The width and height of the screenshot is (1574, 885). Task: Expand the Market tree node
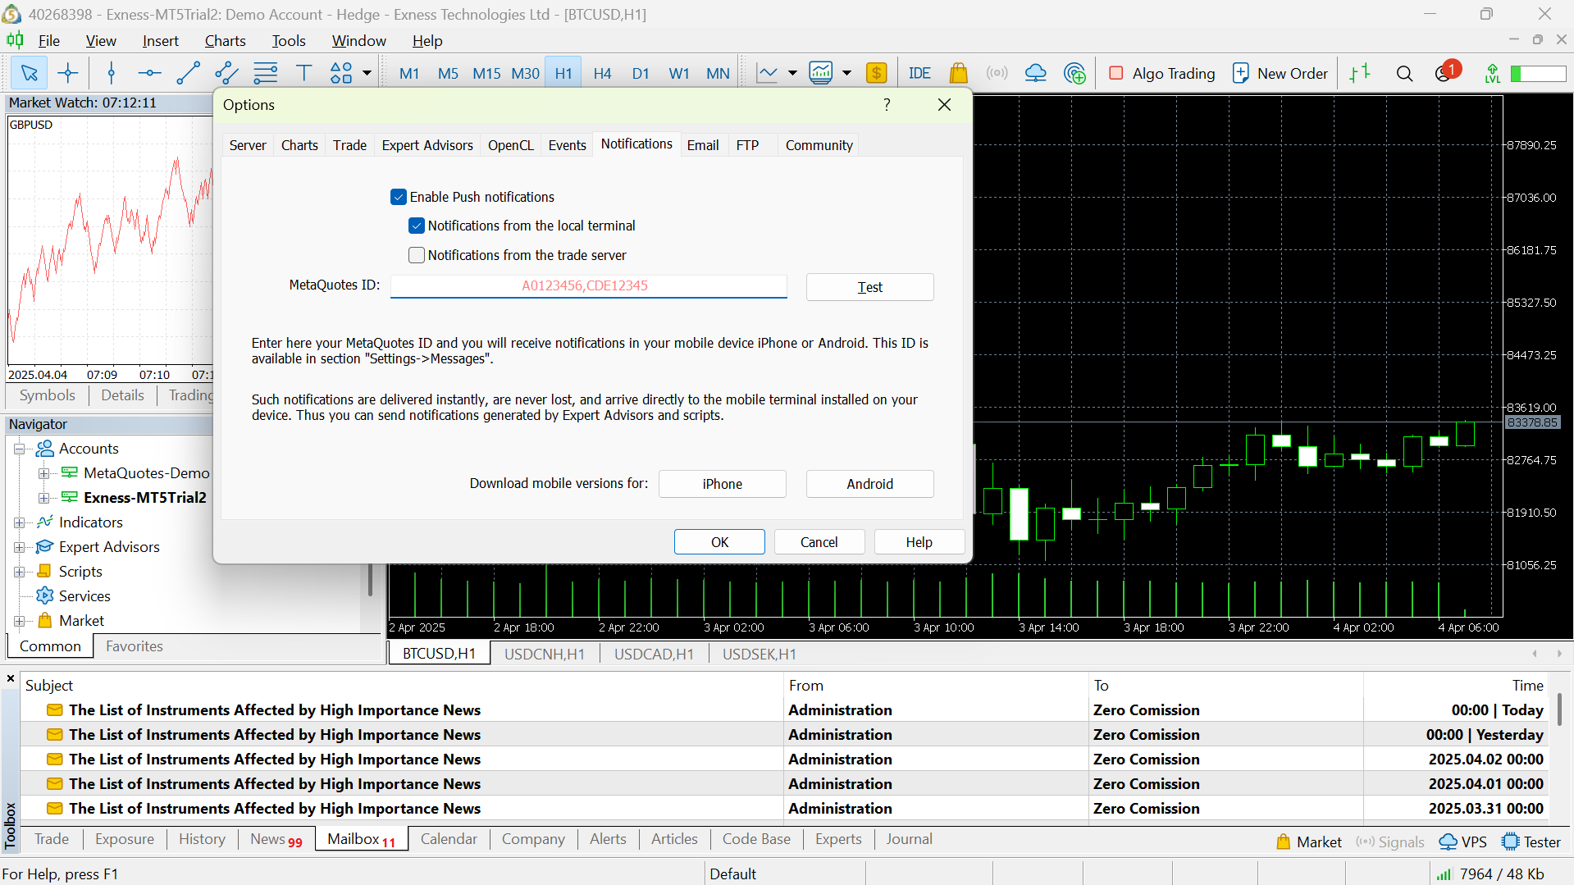pyautogui.click(x=20, y=621)
